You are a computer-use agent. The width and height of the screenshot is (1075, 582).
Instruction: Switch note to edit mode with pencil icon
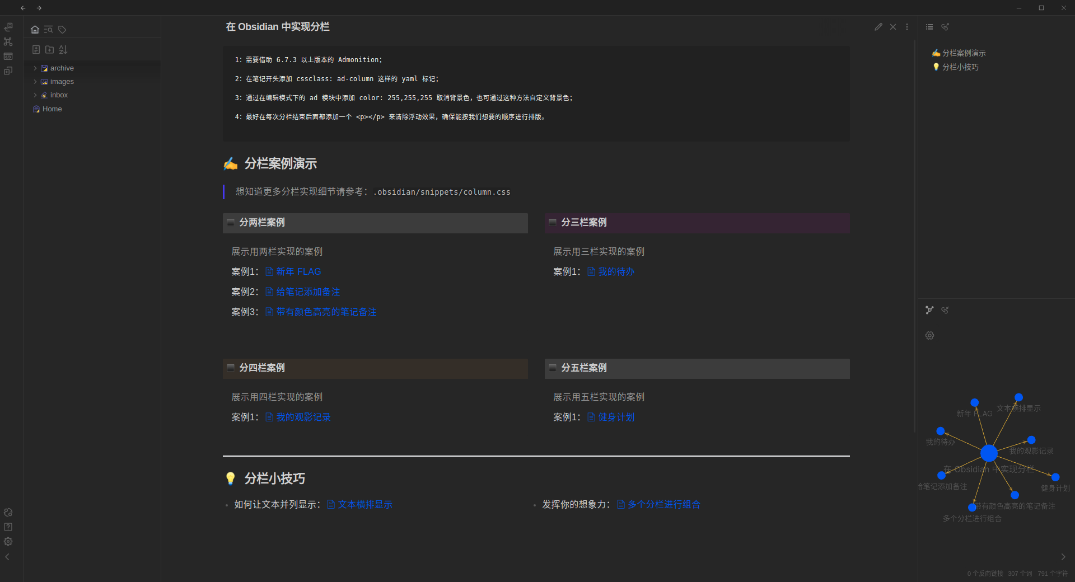coord(878,27)
